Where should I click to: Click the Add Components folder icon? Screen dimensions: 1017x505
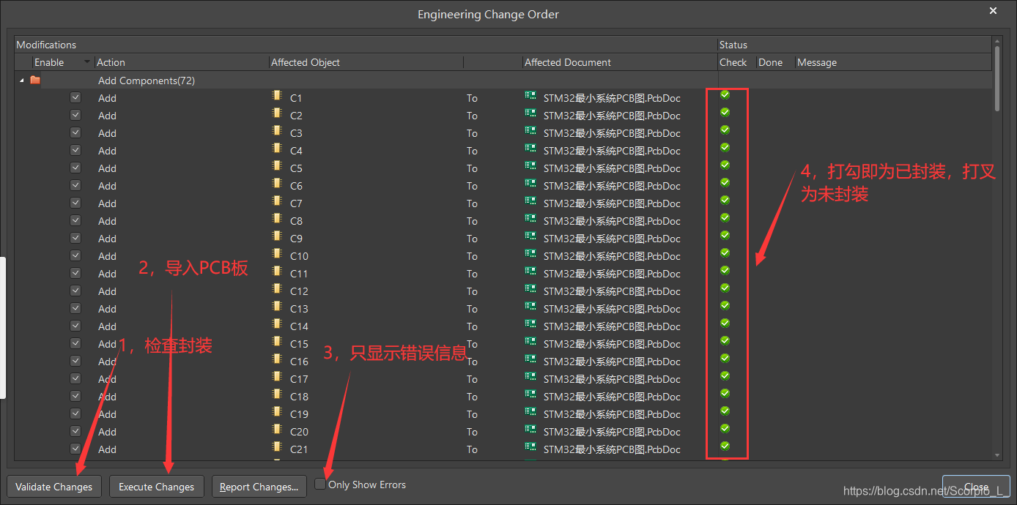click(35, 81)
